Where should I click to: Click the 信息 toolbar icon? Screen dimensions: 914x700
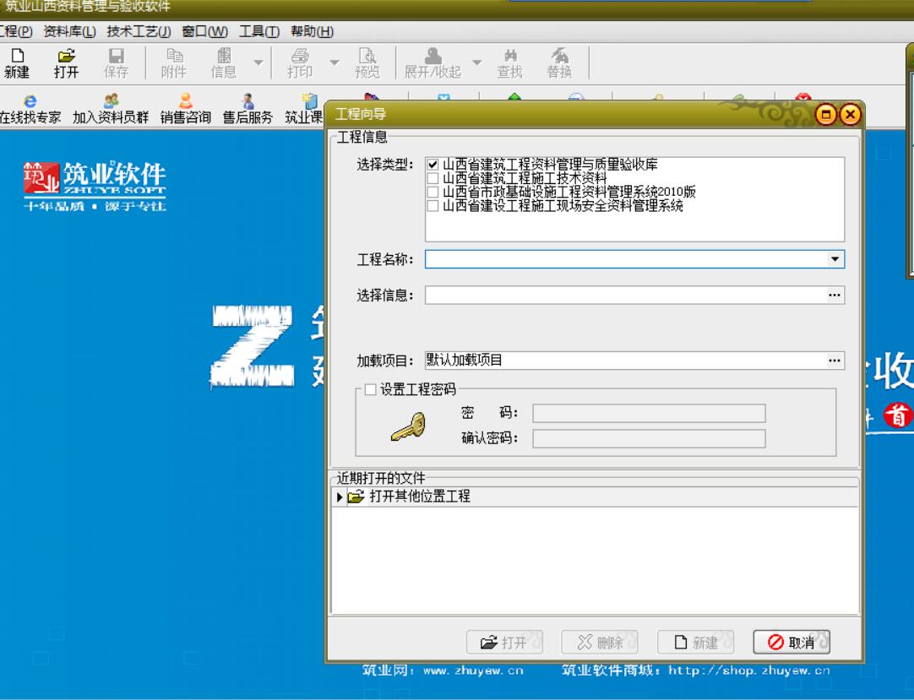[224, 63]
